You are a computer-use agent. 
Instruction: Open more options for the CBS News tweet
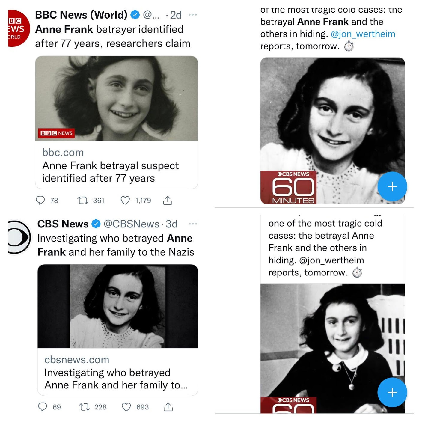click(193, 224)
